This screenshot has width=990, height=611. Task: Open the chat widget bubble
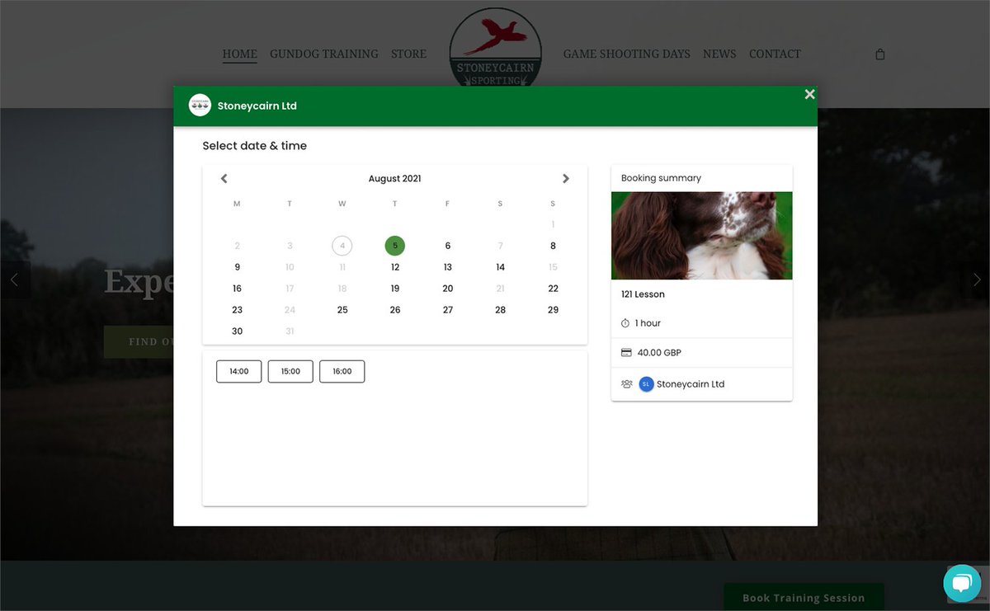(x=962, y=583)
